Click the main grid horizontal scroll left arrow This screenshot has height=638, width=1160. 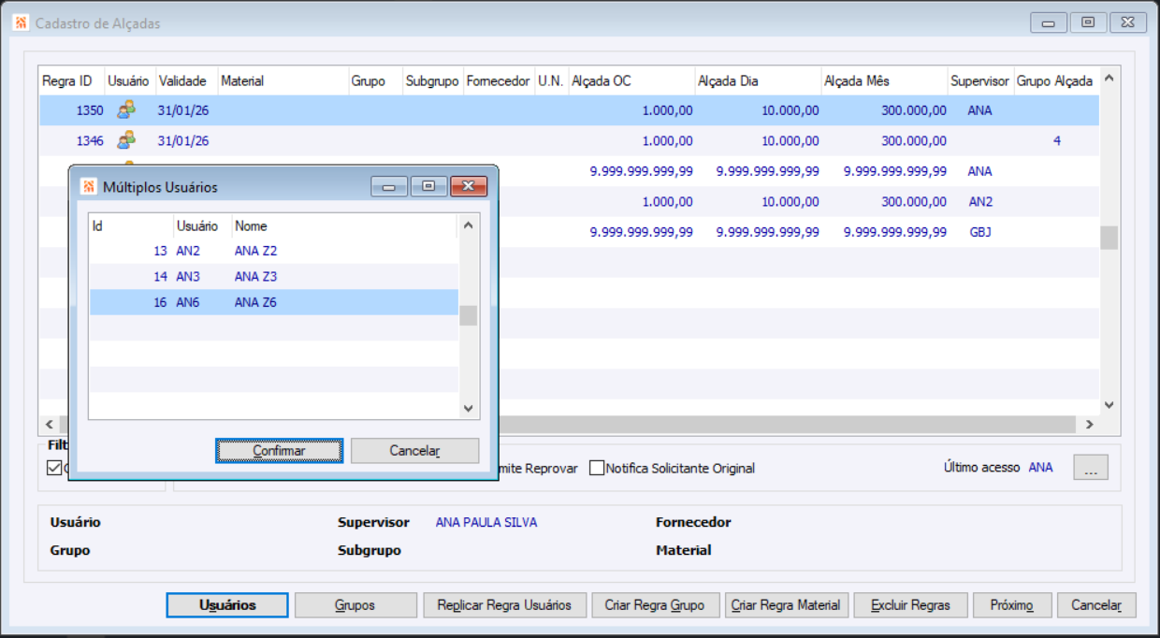point(49,425)
